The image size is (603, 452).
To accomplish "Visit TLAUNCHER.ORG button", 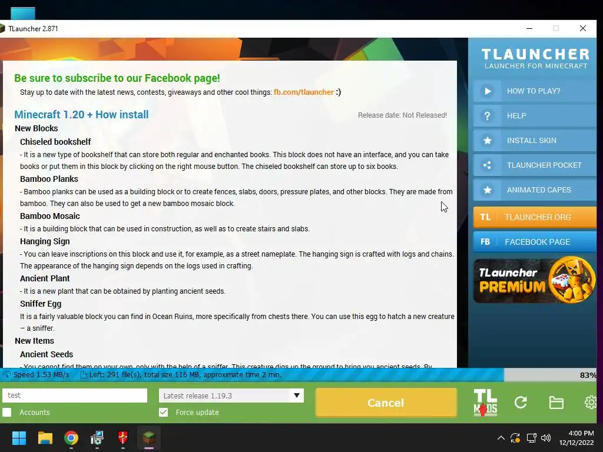I will point(535,217).
